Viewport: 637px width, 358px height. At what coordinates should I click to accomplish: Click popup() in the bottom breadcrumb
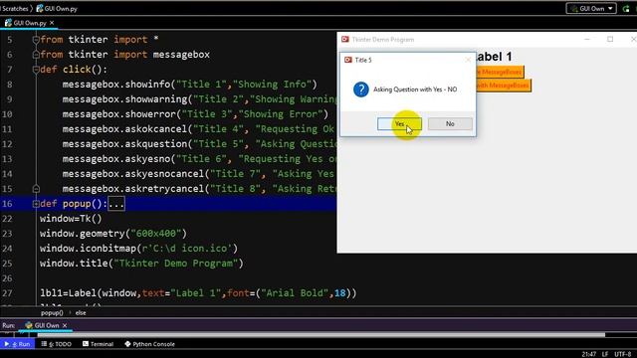(52, 313)
